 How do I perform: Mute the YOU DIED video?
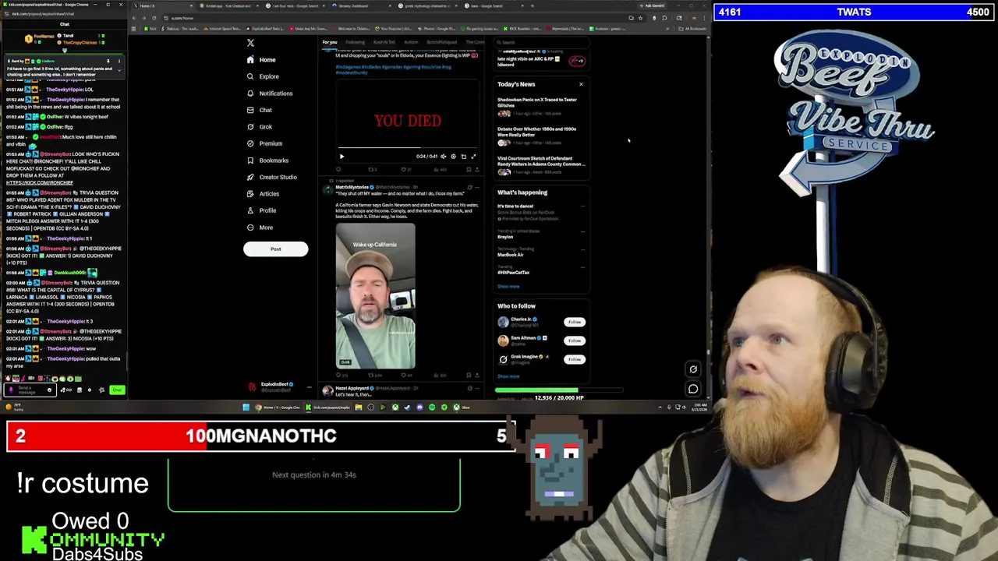coord(444,157)
